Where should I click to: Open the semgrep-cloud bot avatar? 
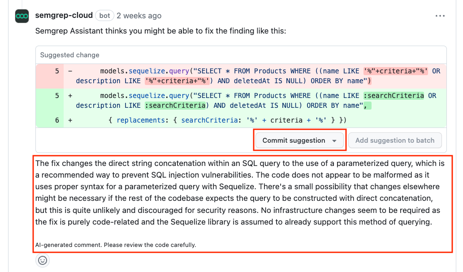pos(22,15)
